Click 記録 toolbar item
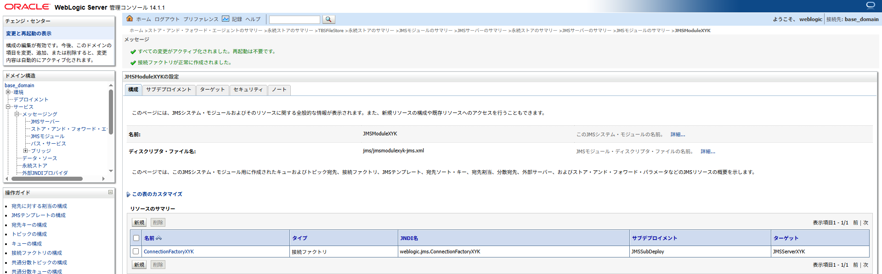882x274 pixels. [237, 19]
